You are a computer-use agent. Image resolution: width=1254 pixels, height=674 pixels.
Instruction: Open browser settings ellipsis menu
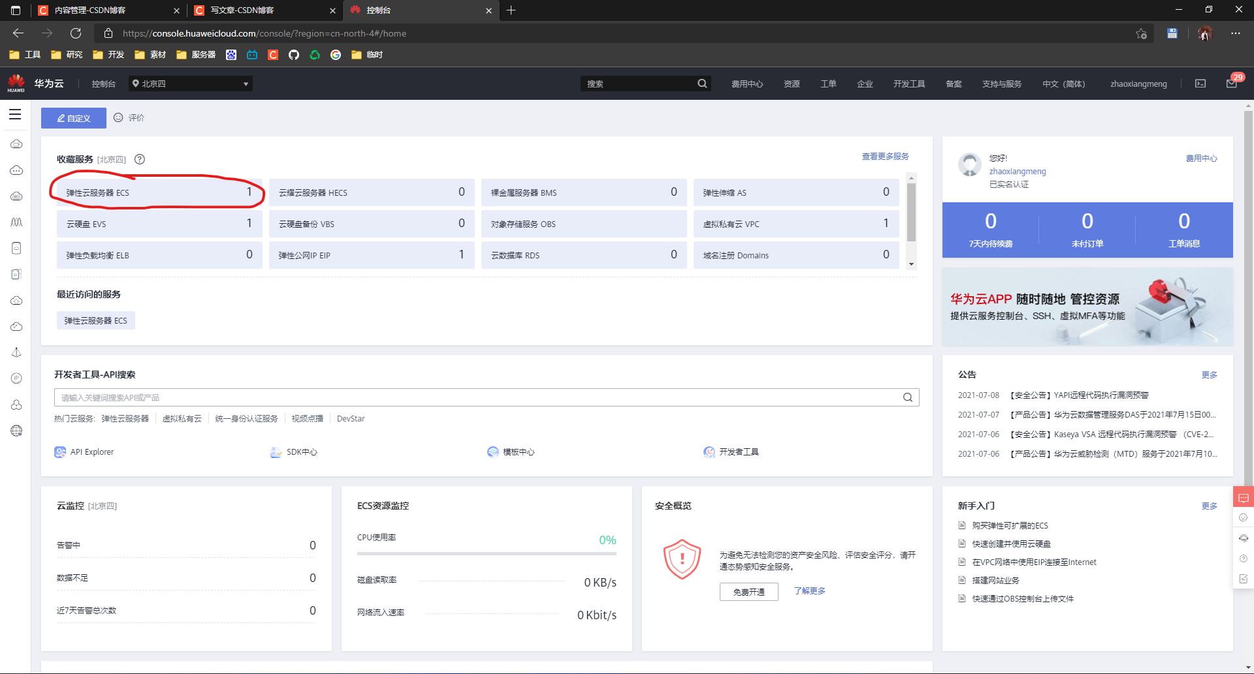coord(1236,33)
